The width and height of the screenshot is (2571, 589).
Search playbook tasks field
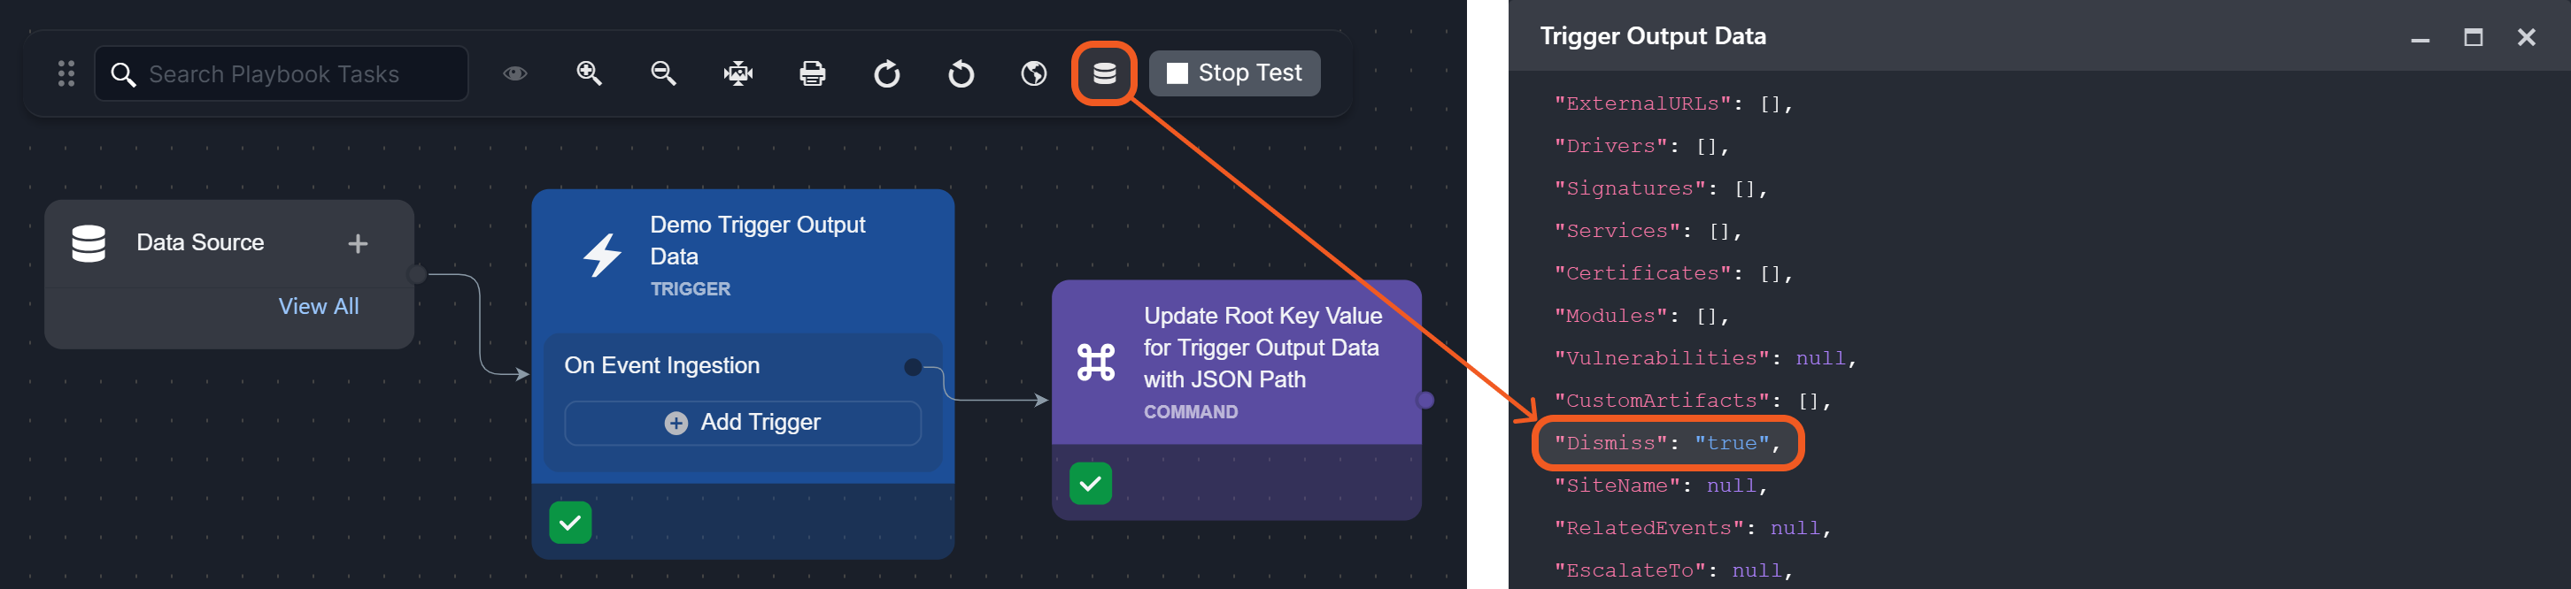pyautogui.click(x=290, y=73)
